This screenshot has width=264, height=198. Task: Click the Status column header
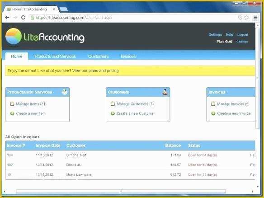[194, 146]
